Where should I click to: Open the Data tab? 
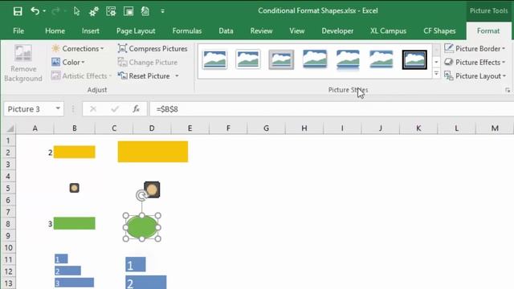[226, 31]
